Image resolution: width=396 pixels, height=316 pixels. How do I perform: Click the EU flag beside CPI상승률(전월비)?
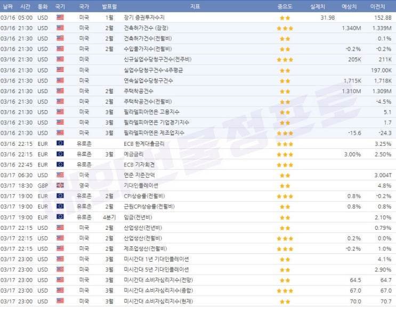tap(60, 196)
